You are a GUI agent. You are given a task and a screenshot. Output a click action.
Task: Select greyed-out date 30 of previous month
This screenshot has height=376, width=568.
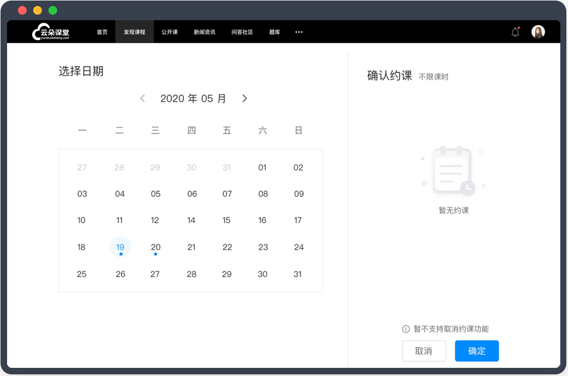click(192, 167)
